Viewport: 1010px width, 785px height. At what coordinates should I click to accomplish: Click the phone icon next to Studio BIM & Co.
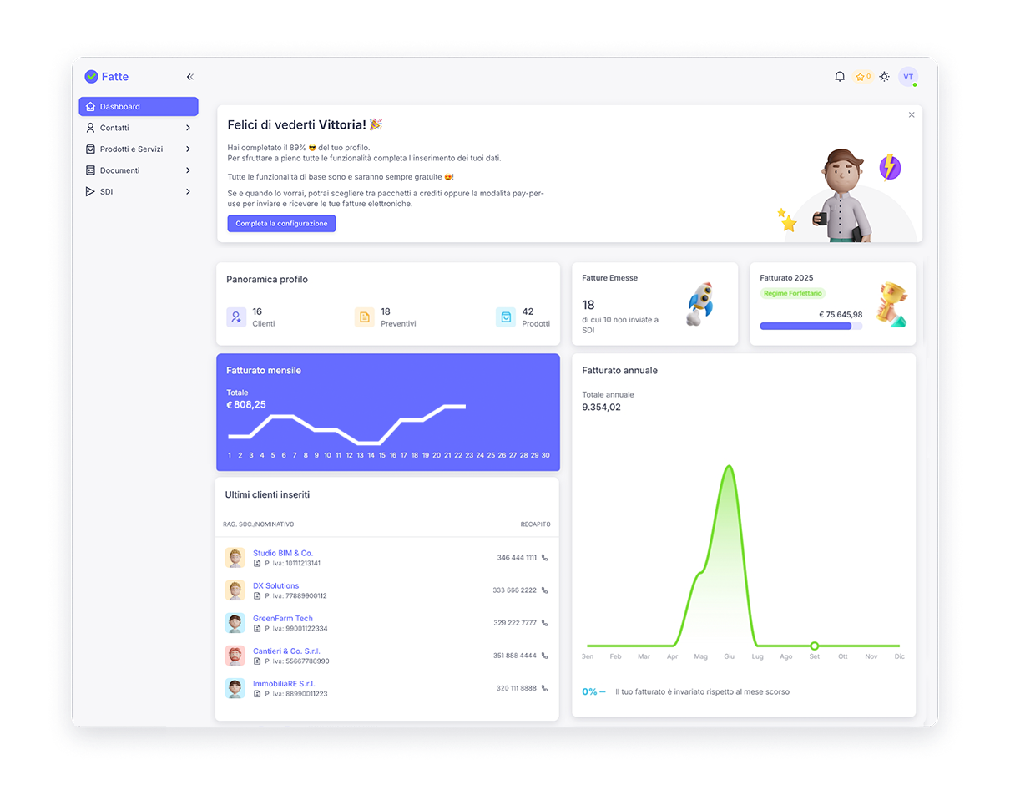pos(546,557)
